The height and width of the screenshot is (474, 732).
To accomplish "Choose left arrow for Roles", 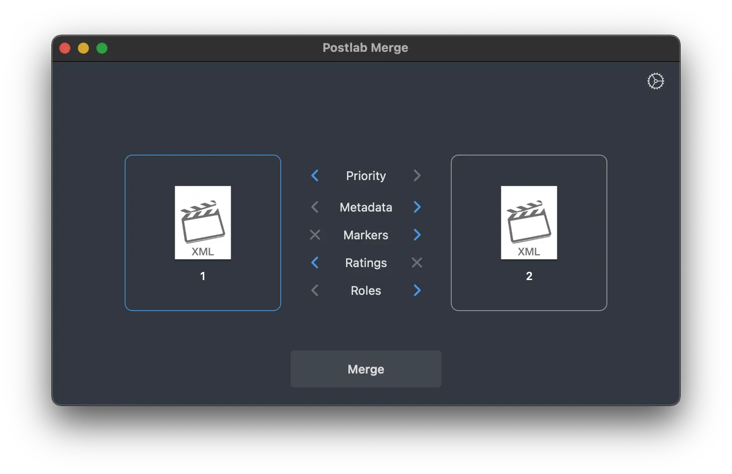I will point(315,290).
